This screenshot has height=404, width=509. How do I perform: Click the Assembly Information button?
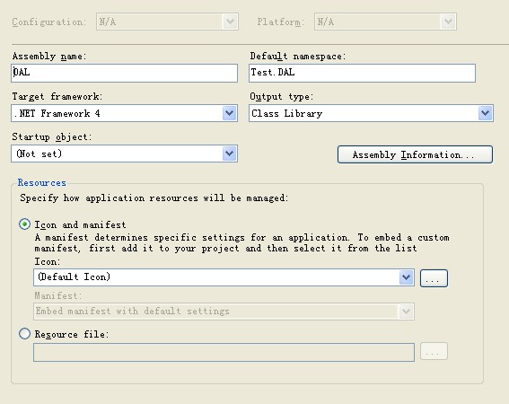(x=415, y=154)
